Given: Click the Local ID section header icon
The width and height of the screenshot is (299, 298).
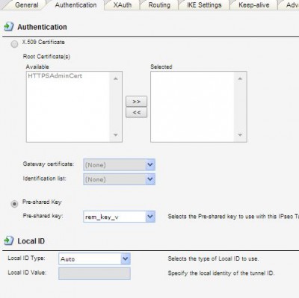Looking at the screenshot, I should 9,240.
